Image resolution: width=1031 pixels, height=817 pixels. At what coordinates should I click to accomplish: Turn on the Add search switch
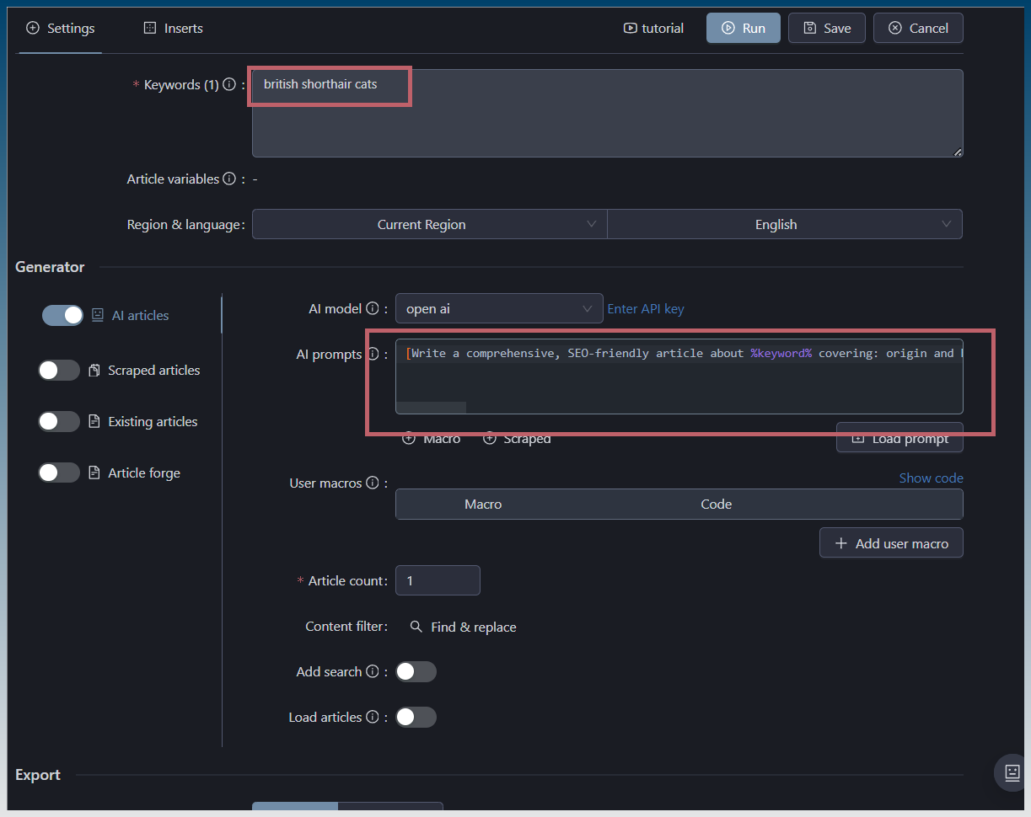point(416,672)
